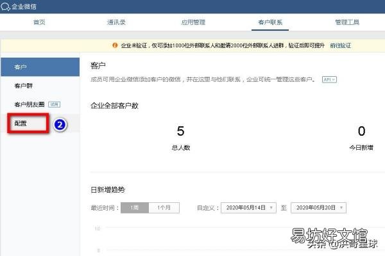Viewport: 385px width, 256px height.
Task: Click the orange warning icon in banner
Action: click(x=115, y=45)
